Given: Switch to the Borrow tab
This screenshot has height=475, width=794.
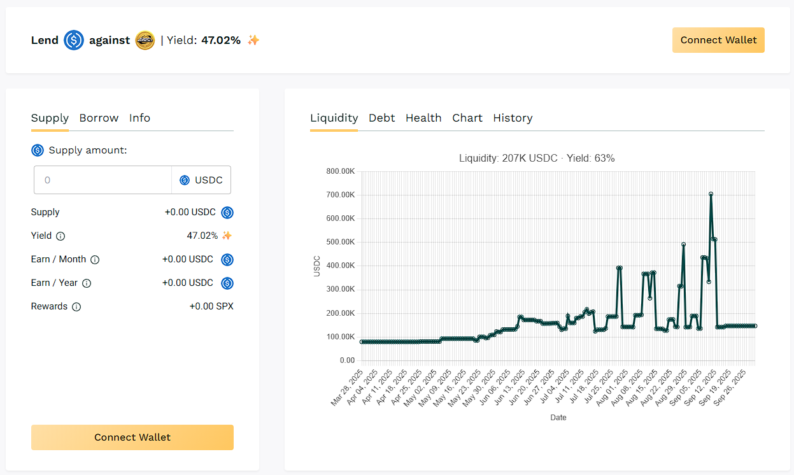Looking at the screenshot, I should [x=99, y=118].
